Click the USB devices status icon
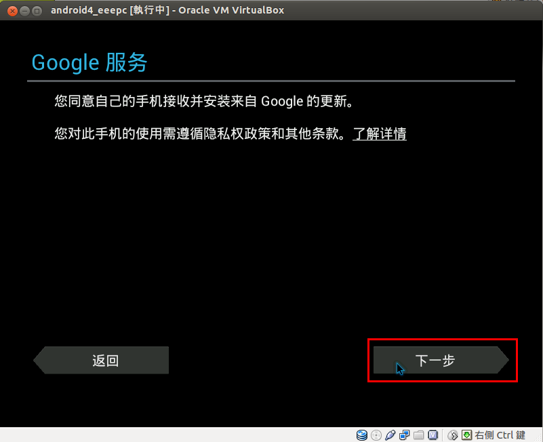The width and height of the screenshot is (543, 442). pos(390,435)
